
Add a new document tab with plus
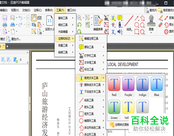click(7, 46)
